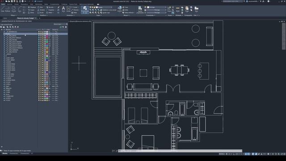Expand the Modificar panel title
286x161 pixels.
(x=44, y=15)
